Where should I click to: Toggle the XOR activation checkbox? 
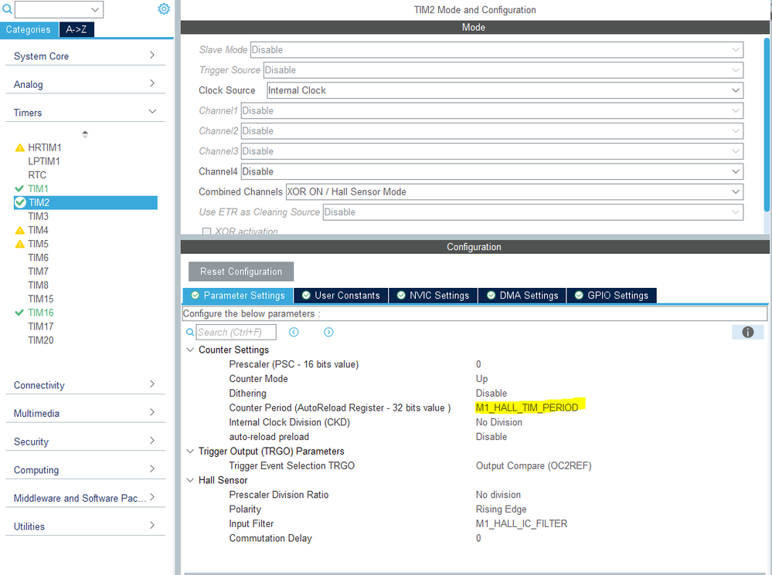tap(207, 232)
